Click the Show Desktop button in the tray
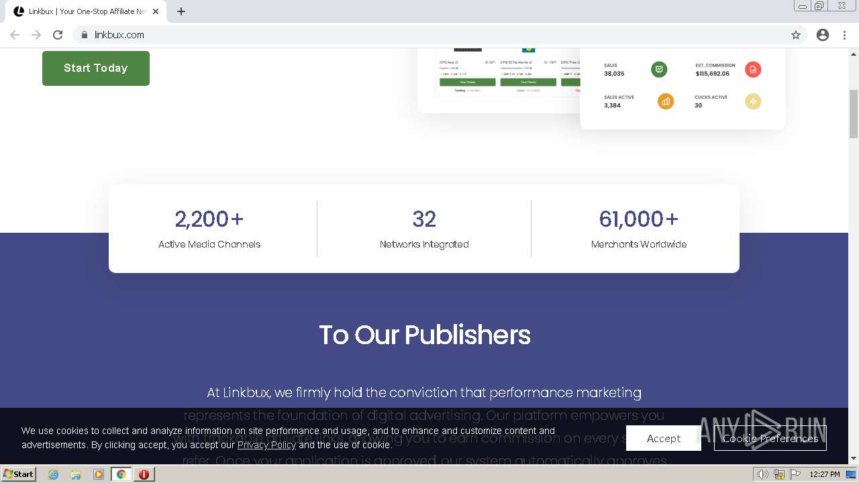 click(x=851, y=474)
